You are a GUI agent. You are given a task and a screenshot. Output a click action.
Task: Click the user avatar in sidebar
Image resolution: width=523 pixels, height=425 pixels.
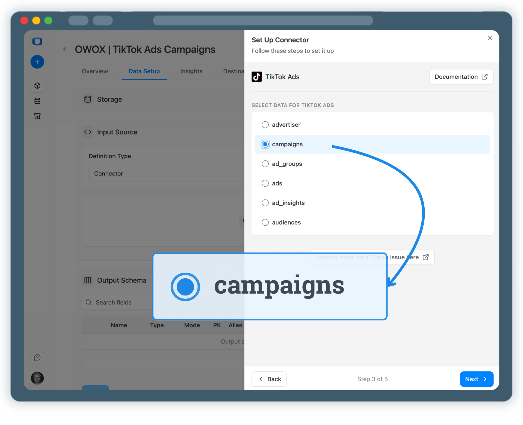pos(37,378)
